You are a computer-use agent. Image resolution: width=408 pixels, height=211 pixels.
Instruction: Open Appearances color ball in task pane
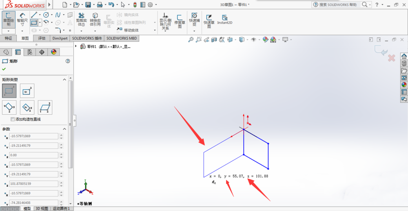(x=404, y=85)
